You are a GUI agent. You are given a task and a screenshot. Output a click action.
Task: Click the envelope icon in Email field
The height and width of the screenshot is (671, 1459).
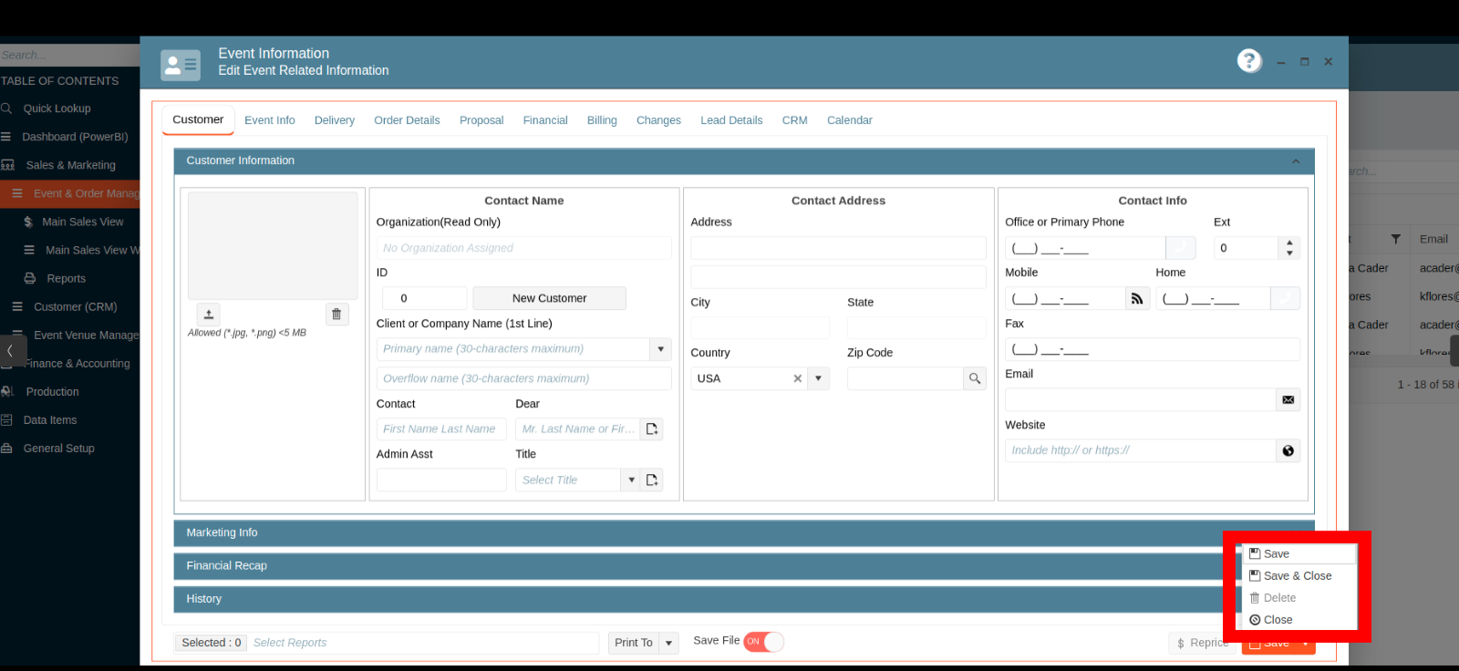click(1288, 399)
